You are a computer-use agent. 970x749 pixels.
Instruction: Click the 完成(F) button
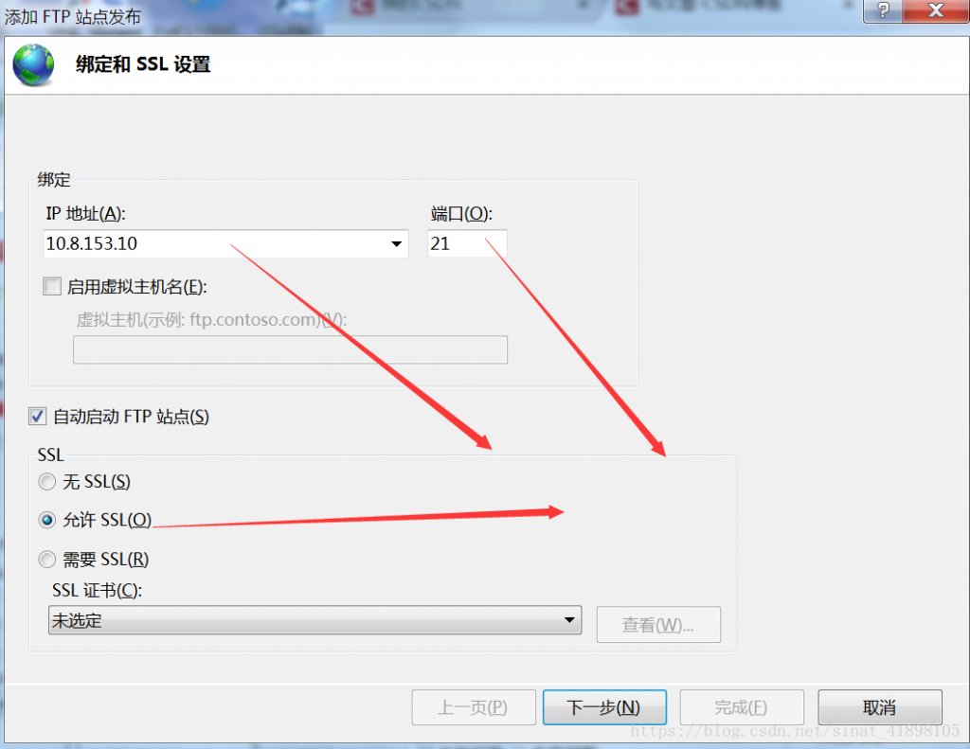(x=742, y=707)
